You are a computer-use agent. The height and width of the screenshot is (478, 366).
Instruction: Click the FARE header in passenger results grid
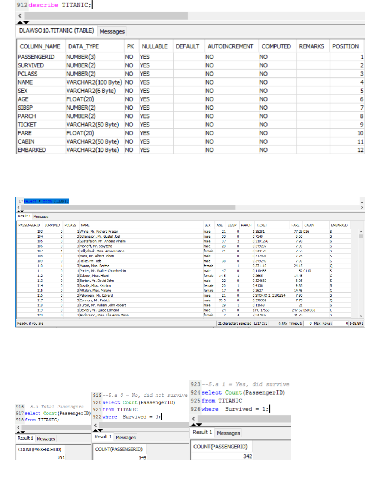tap(295, 225)
